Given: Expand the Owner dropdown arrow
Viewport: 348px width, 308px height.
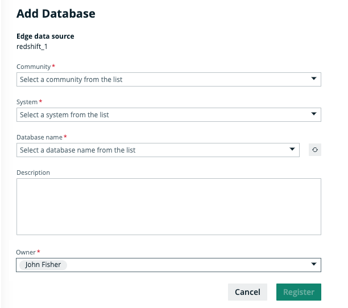Looking at the screenshot, I should (313, 265).
